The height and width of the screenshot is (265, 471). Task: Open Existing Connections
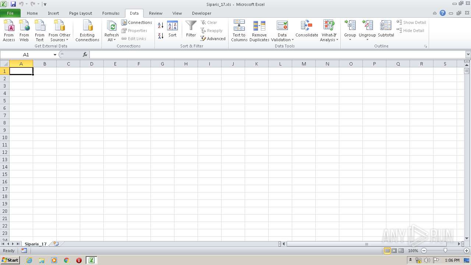coord(87,31)
